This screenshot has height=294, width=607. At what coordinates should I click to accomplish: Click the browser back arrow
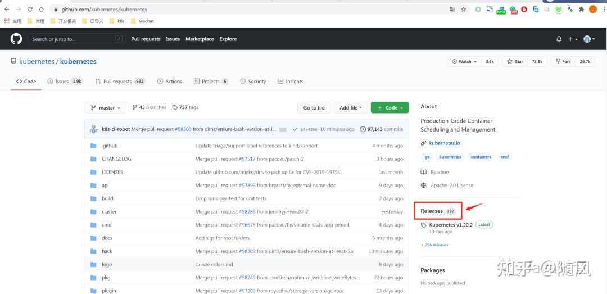(x=7, y=10)
